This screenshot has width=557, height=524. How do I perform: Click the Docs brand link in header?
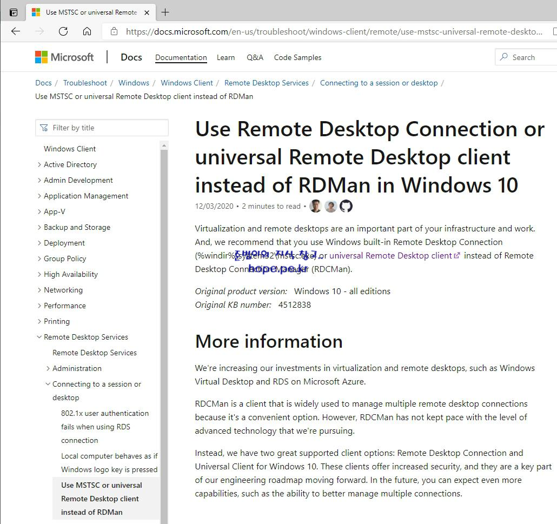tap(131, 57)
